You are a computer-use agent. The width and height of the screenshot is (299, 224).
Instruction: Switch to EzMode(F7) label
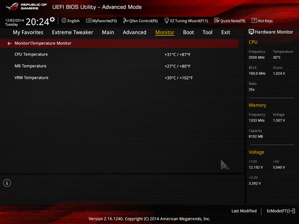pos(278,211)
